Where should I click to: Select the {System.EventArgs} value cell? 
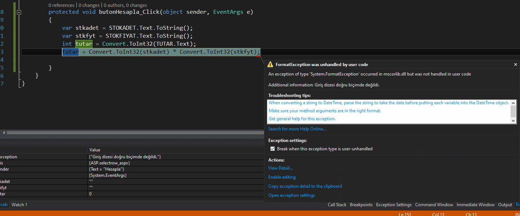coord(176,175)
